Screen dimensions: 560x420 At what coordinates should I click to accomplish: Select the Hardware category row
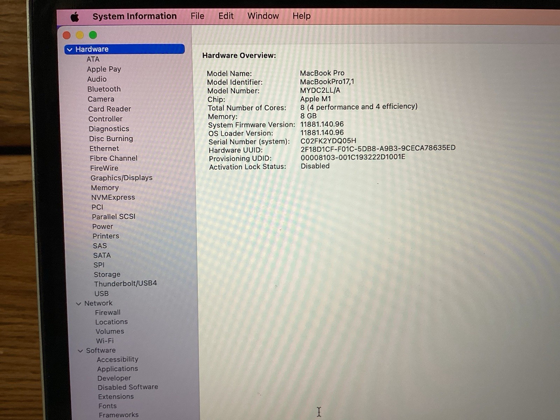pos(125,49)
